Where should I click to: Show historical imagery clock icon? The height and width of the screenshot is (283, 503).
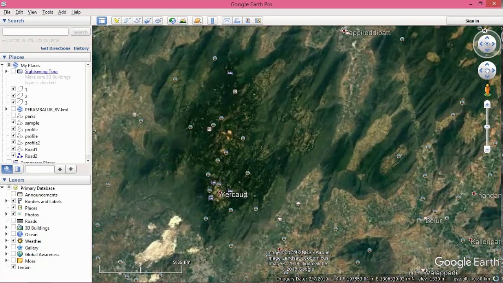[173, 21]
